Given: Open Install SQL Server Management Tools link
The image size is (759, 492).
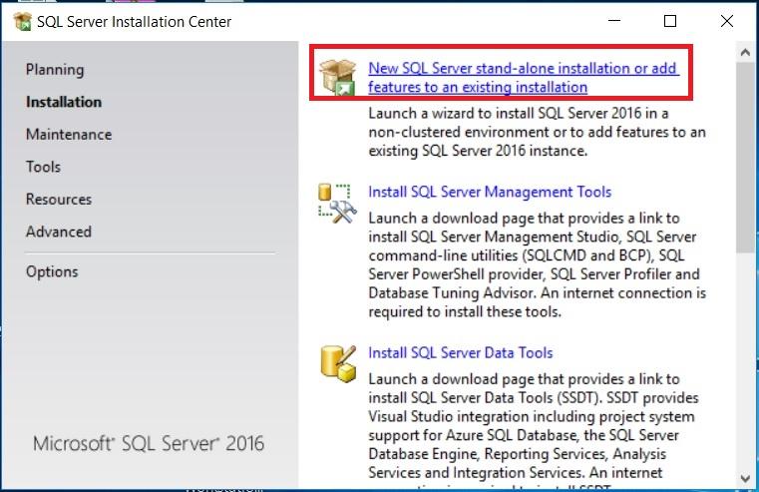Looking at the screenshot, I should coord(490,192).
